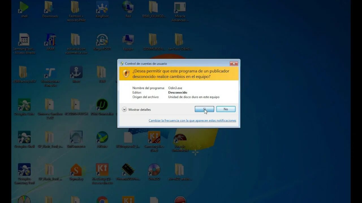The image size is (362, 203).
Task: Click program name text Odin3.exe
Action: (175, 88)
